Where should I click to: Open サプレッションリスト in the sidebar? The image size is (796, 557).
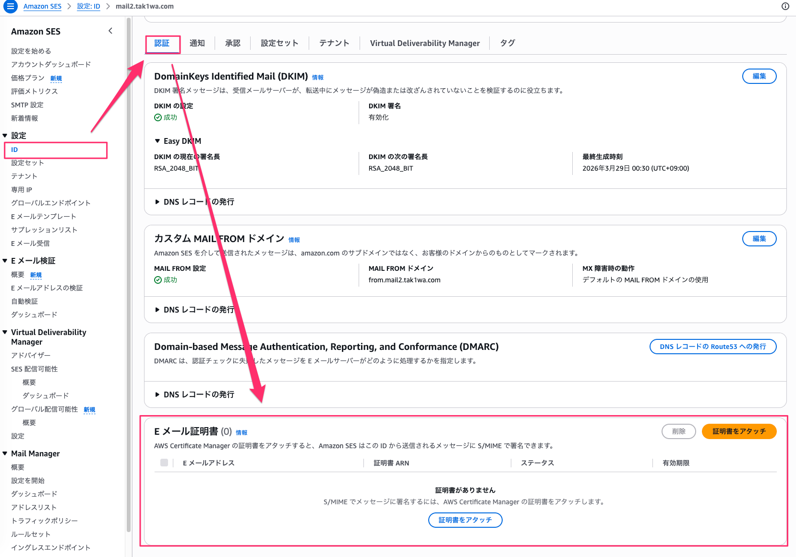44,230
